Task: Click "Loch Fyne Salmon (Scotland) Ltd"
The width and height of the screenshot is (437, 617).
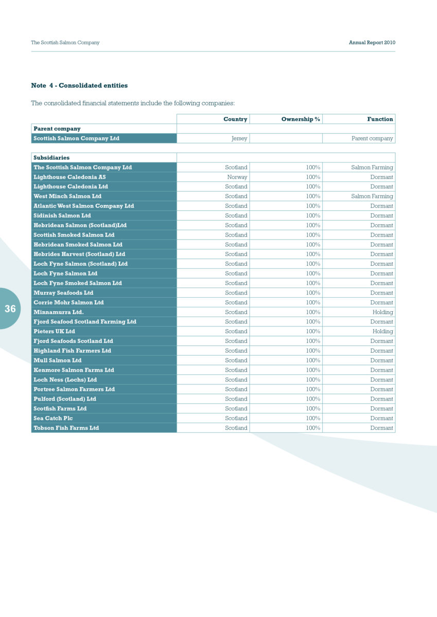Action: [80, 264]
